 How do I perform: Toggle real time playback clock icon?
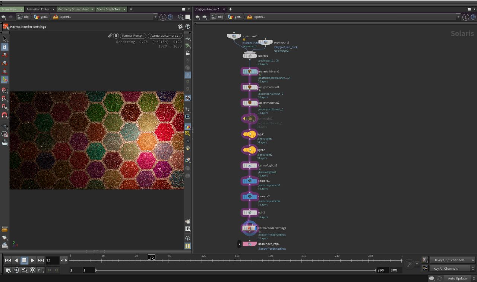coord(32,270)
